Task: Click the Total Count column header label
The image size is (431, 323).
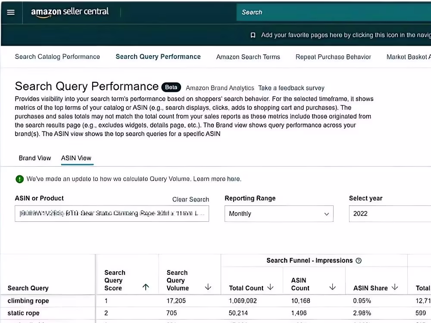Action: (x=246, y=288)
